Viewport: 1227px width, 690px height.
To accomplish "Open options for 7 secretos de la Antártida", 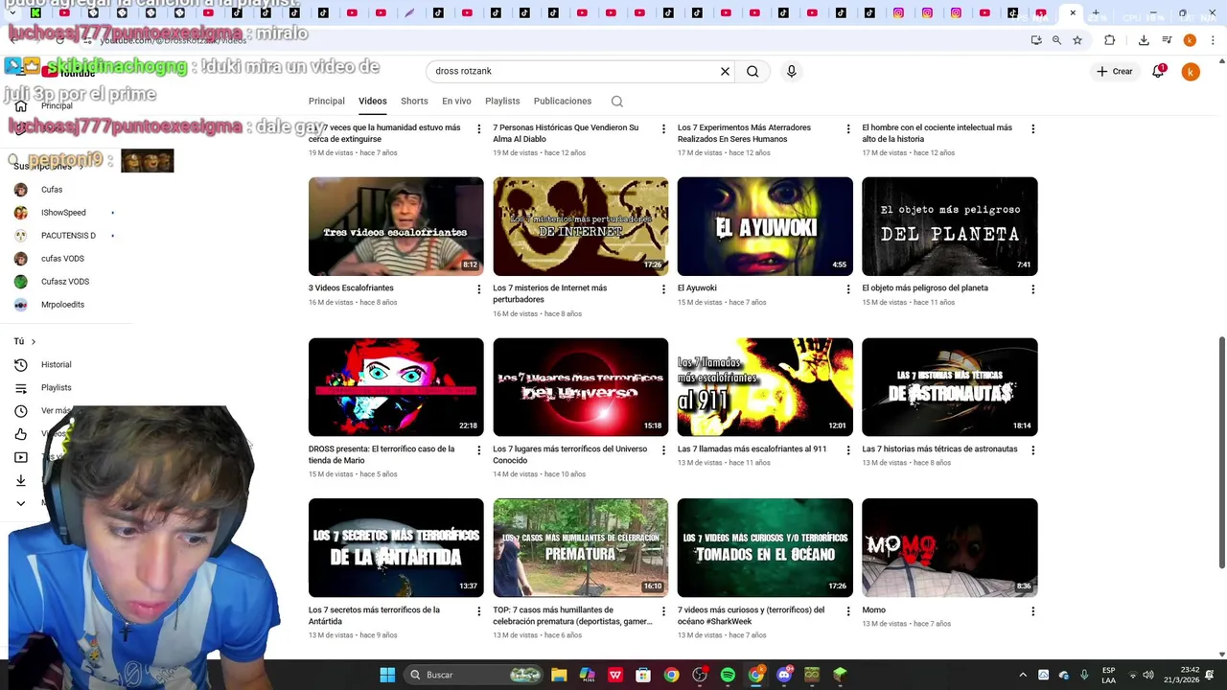I will pyautogui.click(x=478, y=610).
